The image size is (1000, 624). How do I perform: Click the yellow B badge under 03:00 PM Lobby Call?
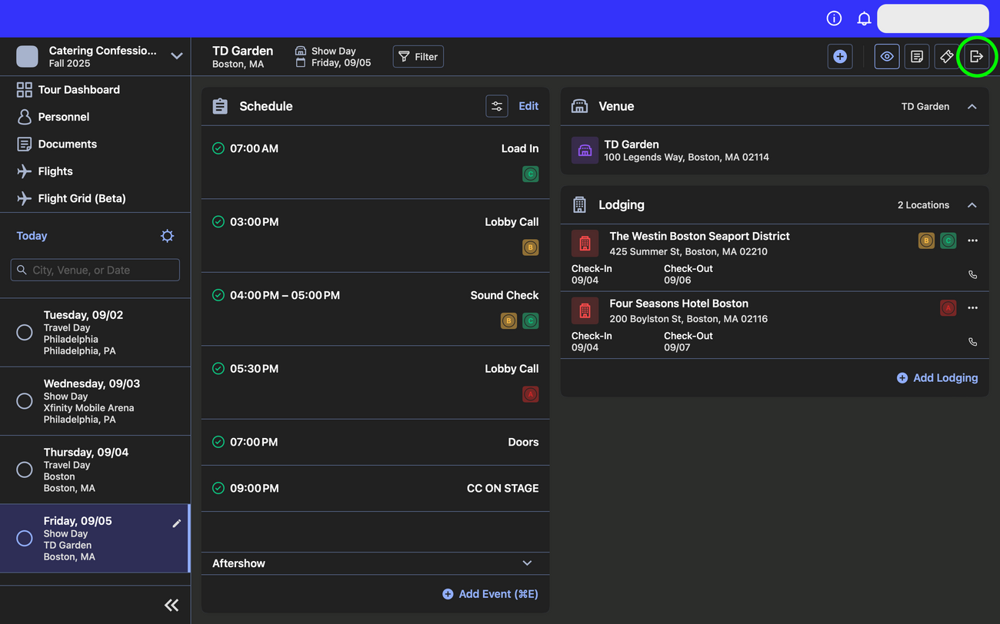pos(531,247)
